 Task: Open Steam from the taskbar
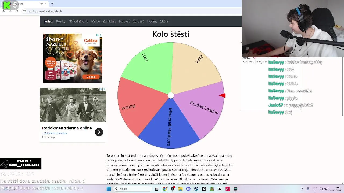point(196,189)
